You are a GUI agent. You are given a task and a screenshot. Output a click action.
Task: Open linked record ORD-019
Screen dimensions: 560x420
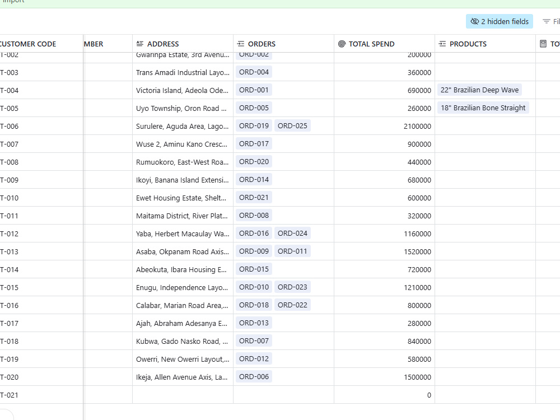tap(254, 125)
